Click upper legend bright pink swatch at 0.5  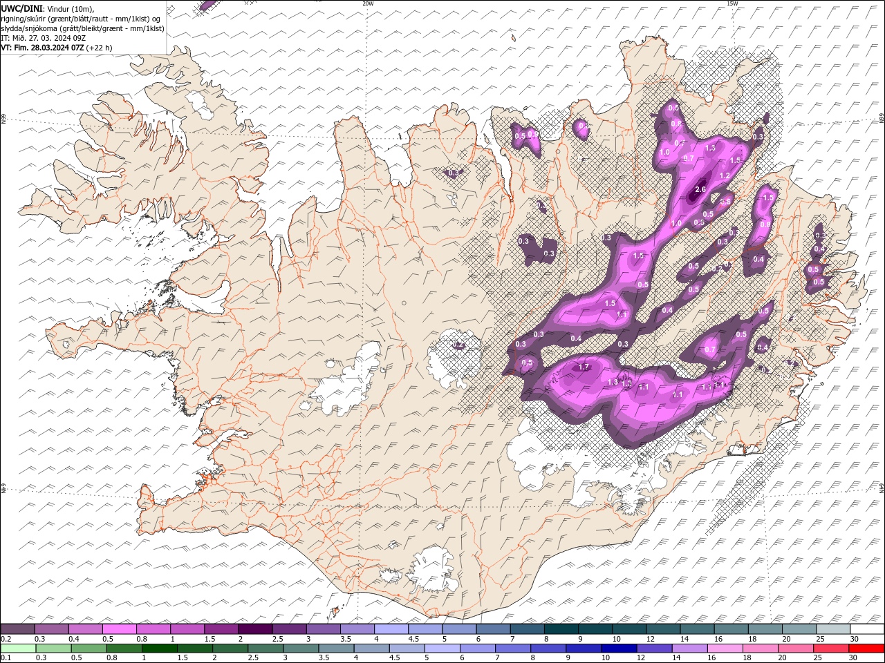119,629
